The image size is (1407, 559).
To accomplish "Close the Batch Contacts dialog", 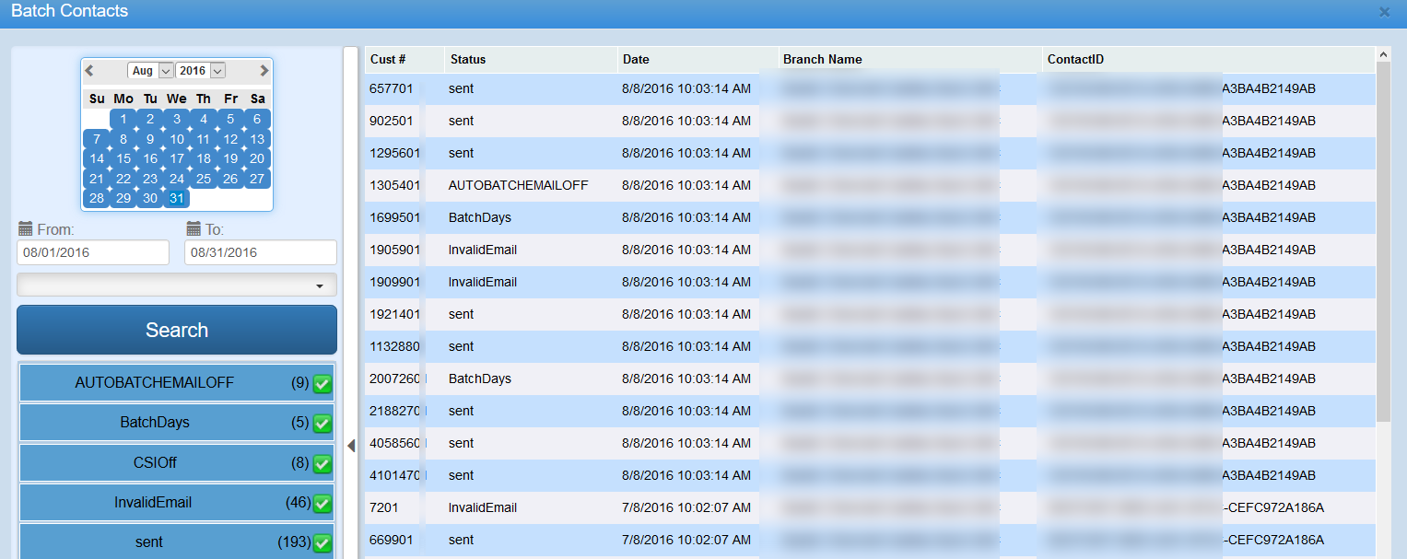I will click(1384, 12).
